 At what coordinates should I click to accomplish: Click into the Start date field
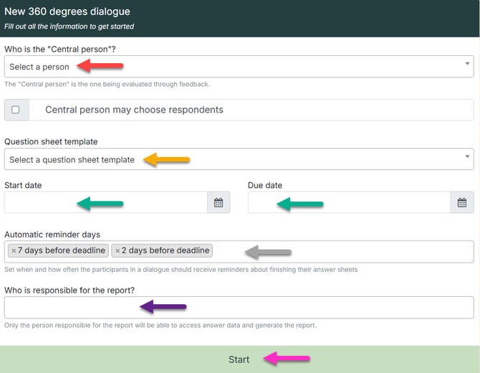pyautogui.click(x=106, y=203)
